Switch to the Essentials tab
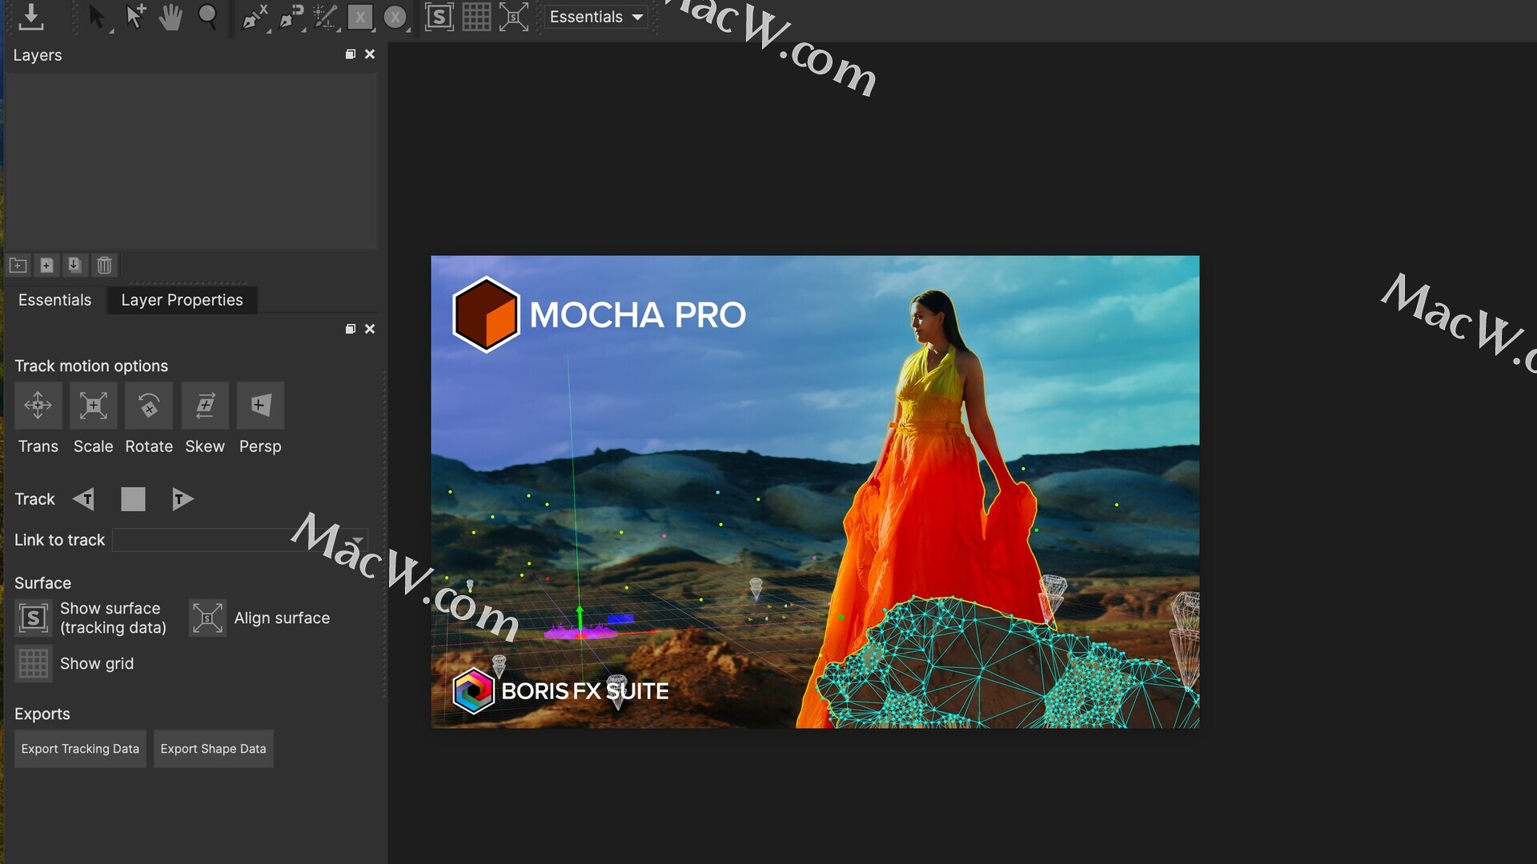The image size is (1537, 864). (54, 300)
